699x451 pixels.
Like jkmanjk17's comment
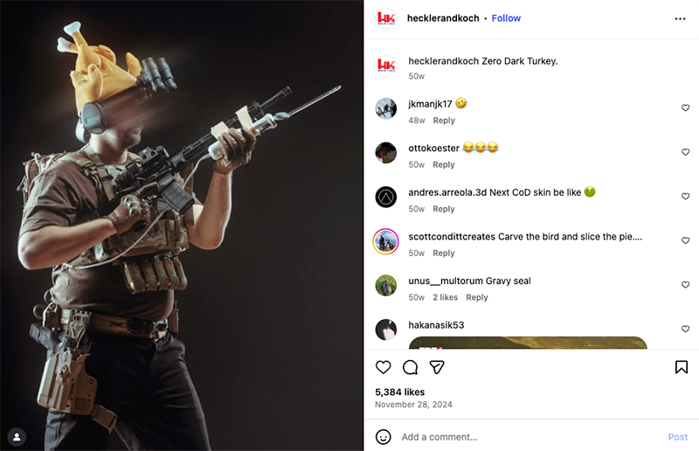coord(685,108)
